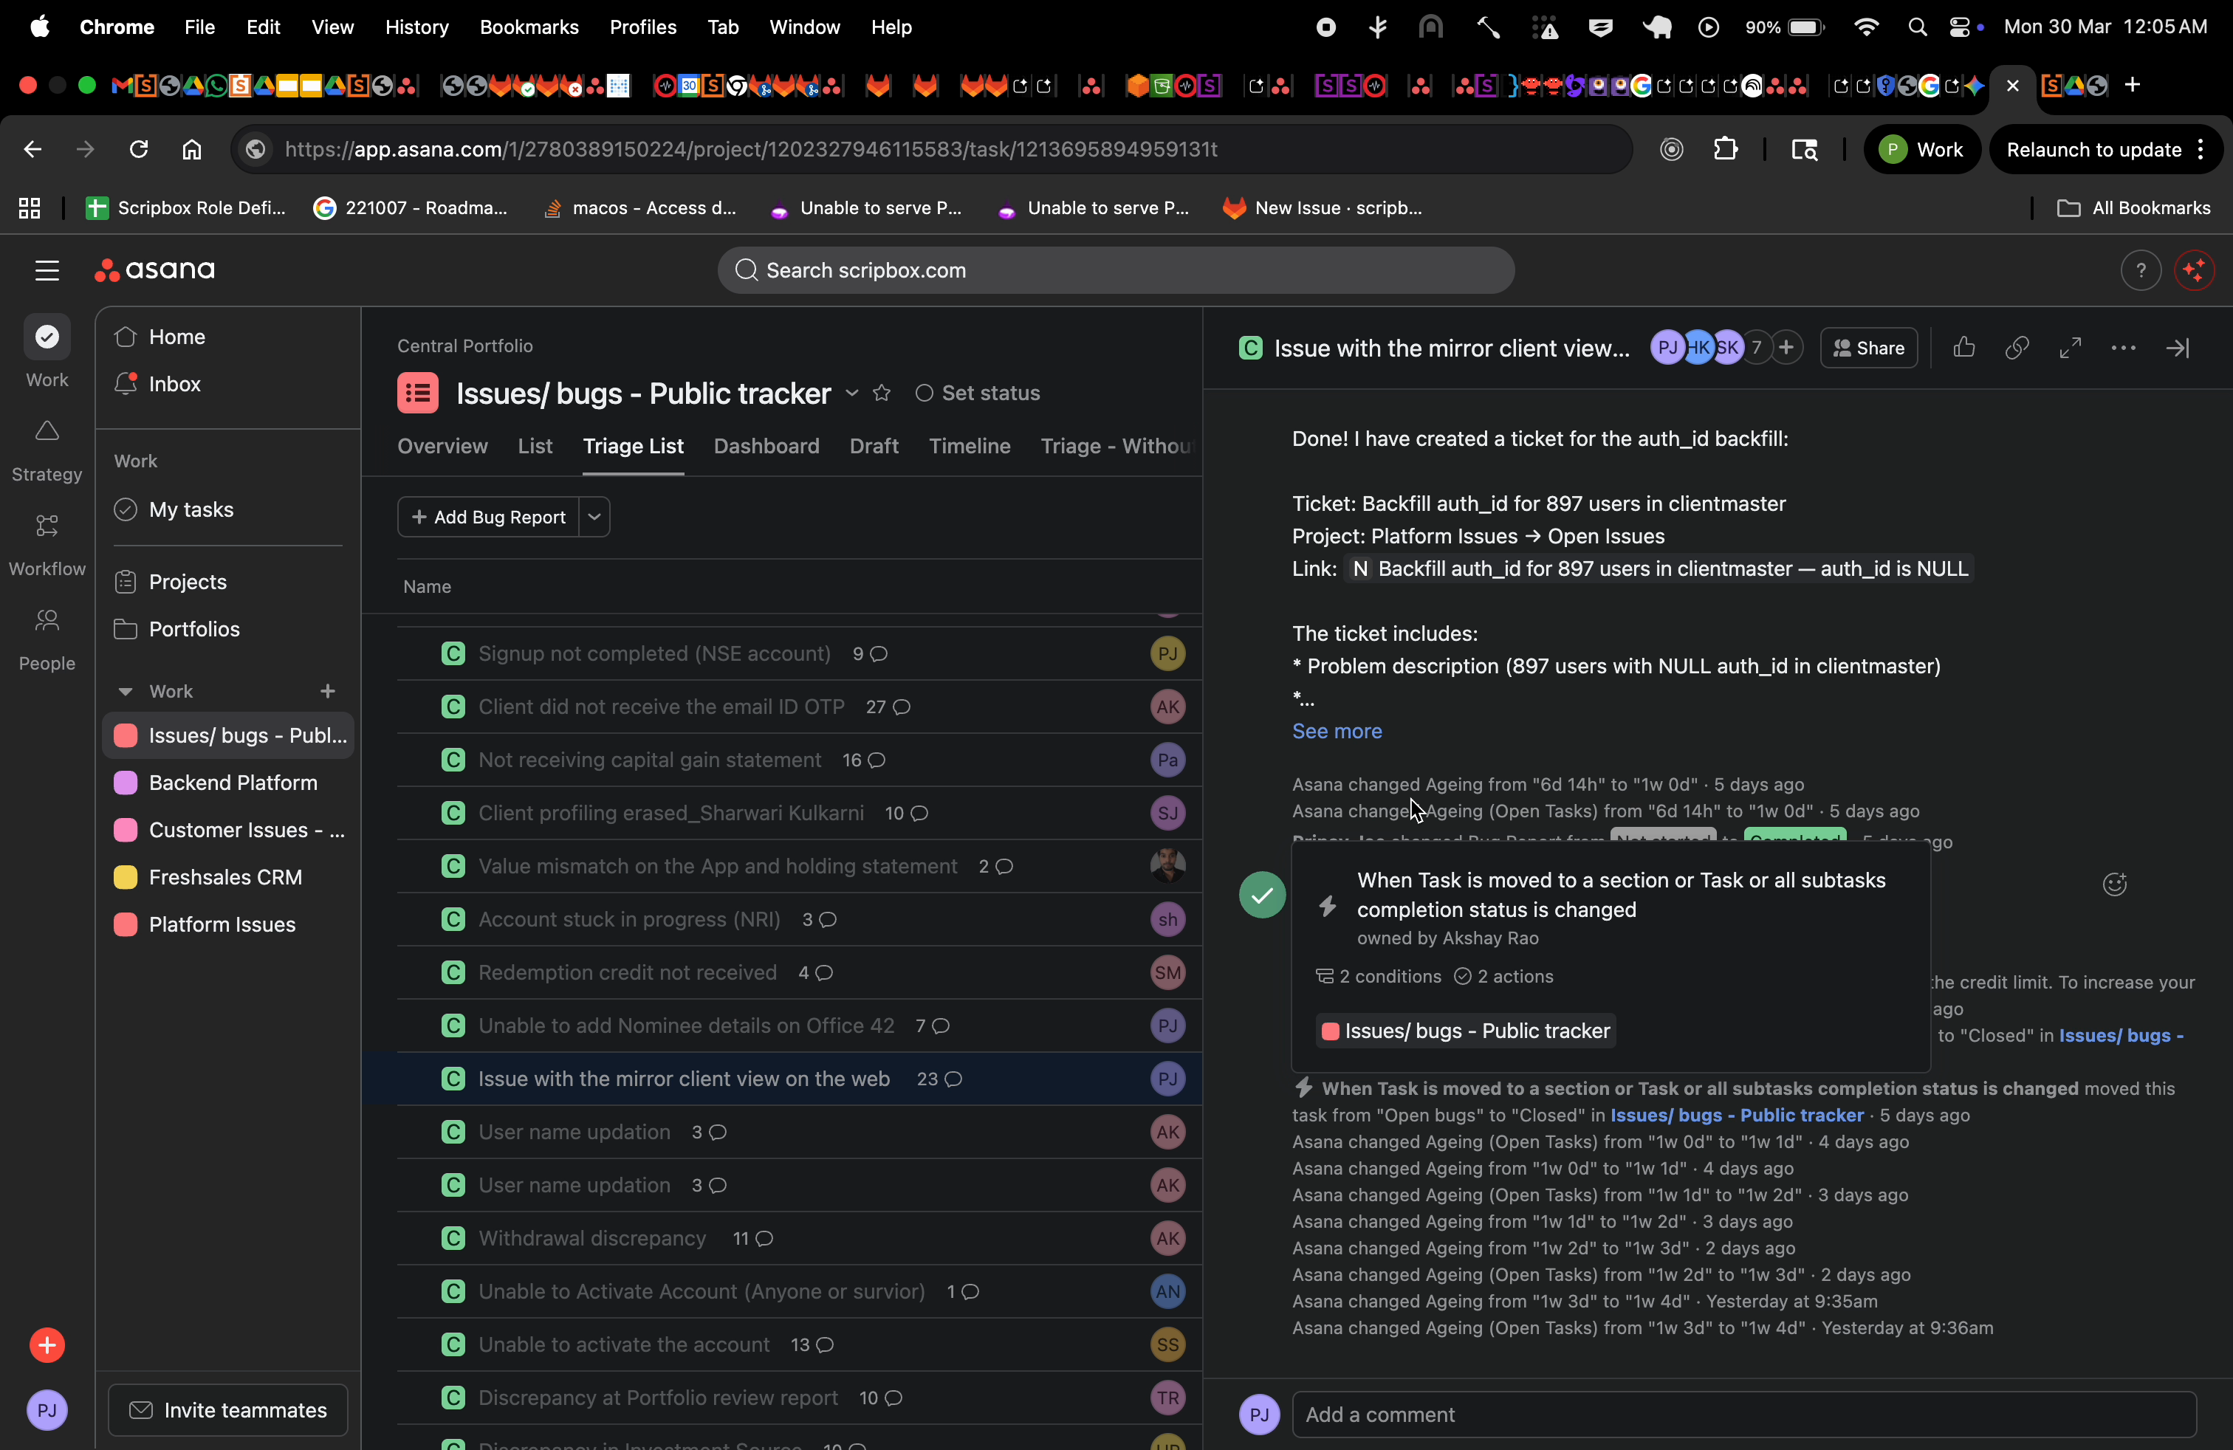Open Strategy in the left rail
2233x1450 pixels.
pos(47,450)
